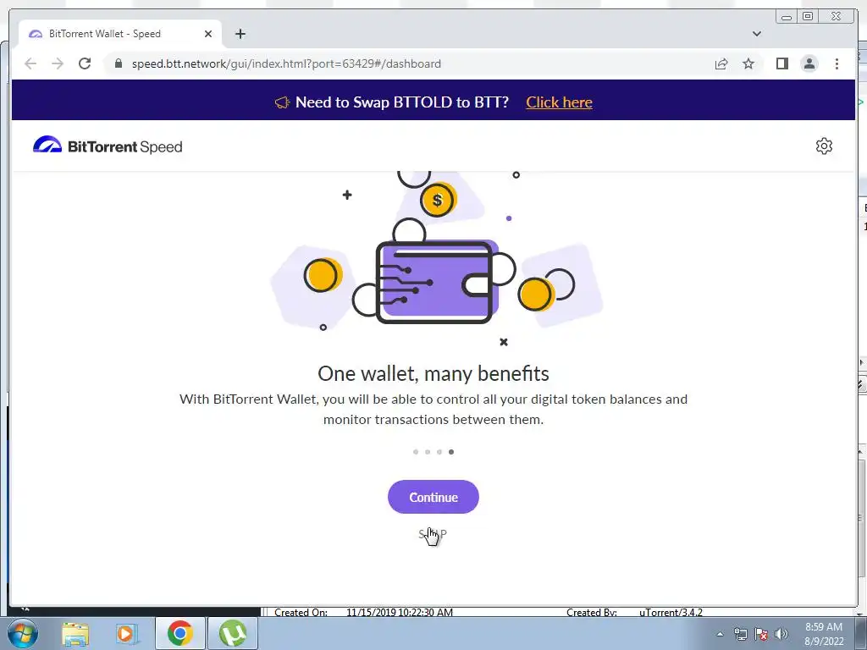The image size is (867, 650).
Task: Open the network tray icon
Action: tap(740, 634)
